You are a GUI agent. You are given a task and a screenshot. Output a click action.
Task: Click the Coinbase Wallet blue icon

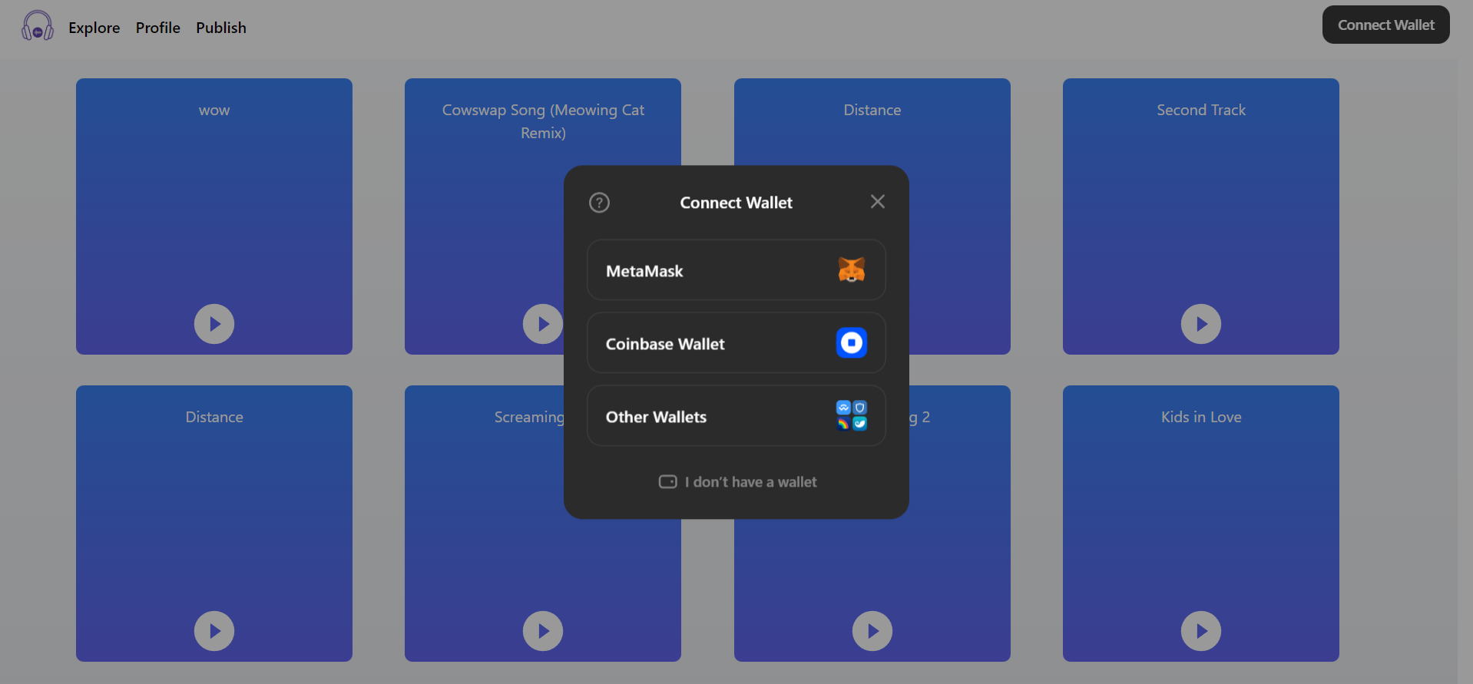click(851, 343)
